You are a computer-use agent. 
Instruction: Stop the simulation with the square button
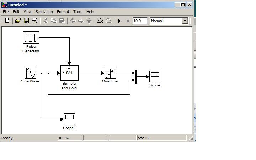point(128,21)
